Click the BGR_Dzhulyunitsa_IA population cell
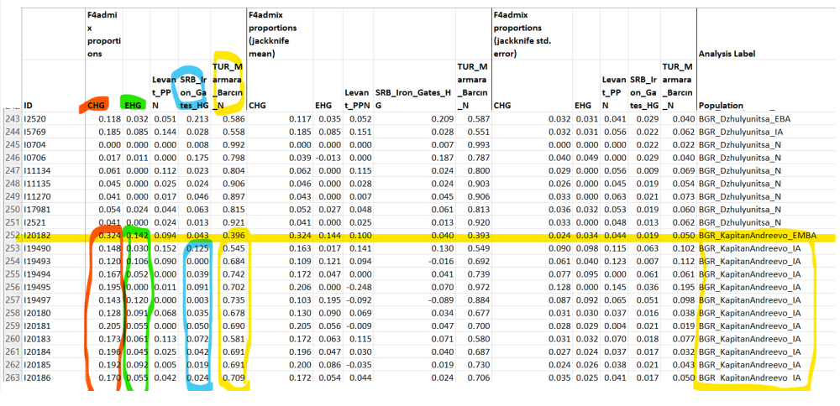 click(x=746, y=132)
